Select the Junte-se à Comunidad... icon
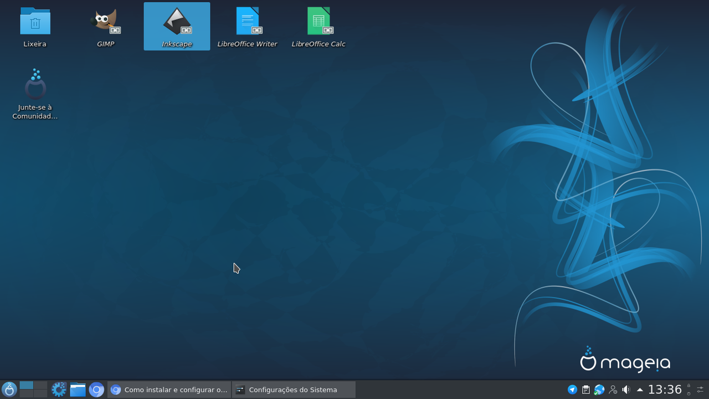This screenshot has width=709, height=399. (35, 94)
